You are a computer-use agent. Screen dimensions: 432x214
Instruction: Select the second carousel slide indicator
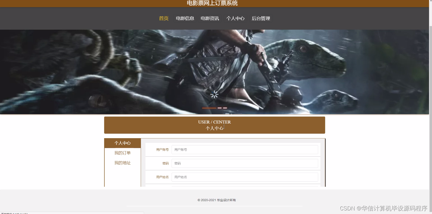click(x=220, y=108)
